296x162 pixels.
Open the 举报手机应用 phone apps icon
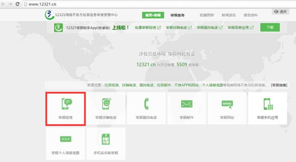point(268,104)
